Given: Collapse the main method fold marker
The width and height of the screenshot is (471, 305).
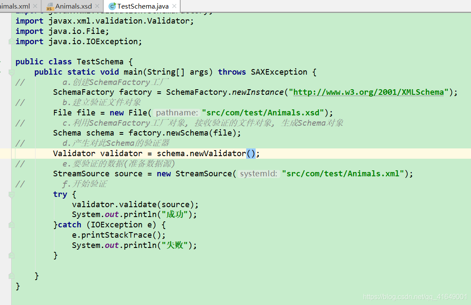Looking at the screenshot, I should tap(11, 72).
